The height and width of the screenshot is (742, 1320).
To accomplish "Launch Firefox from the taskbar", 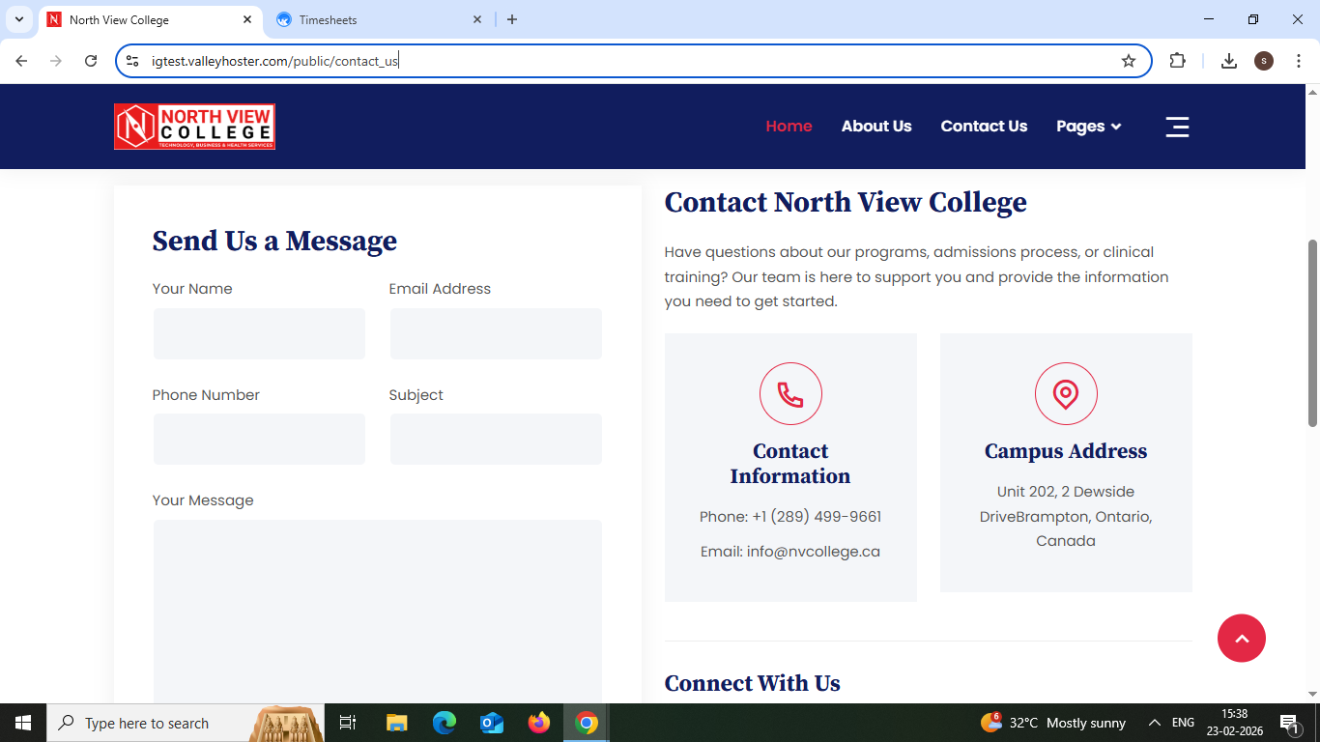I will click(x=539, y=723).
